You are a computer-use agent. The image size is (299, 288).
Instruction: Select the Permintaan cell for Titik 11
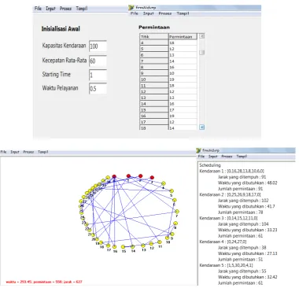tap(183, 86)
